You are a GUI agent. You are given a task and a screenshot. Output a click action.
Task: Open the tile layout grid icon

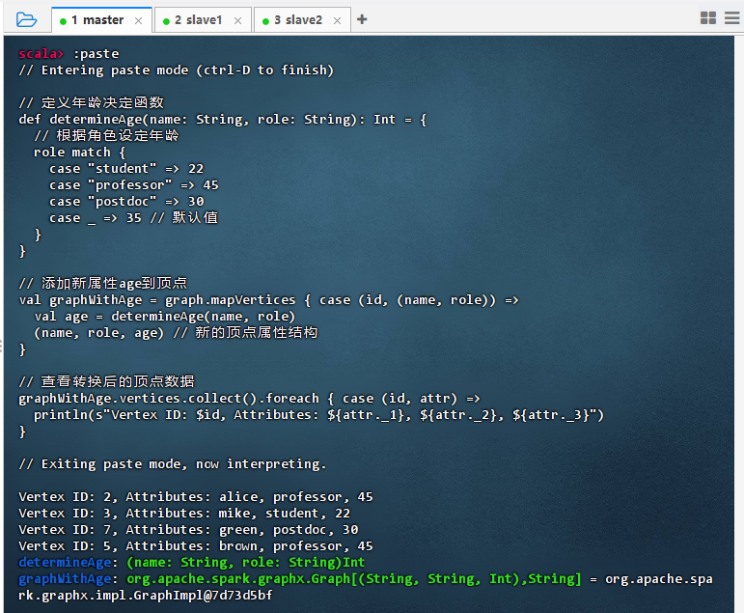[708, 18]
